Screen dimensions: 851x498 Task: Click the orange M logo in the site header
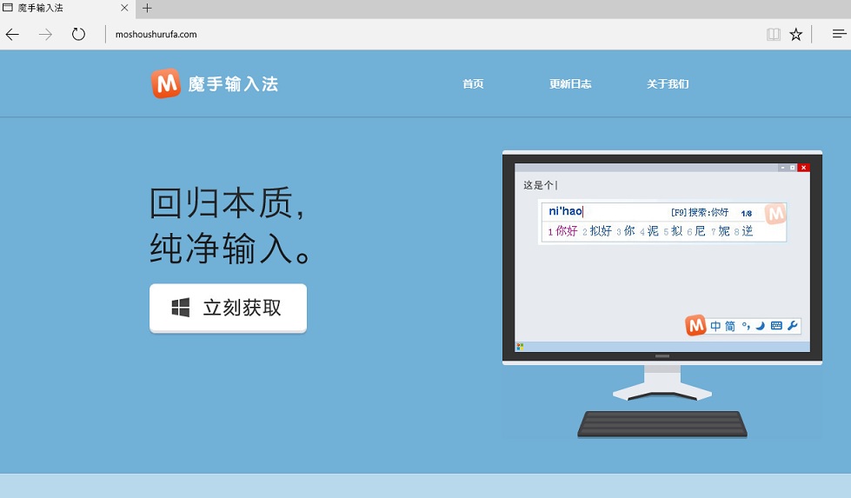pyautogui.click(x=165, y=83)
